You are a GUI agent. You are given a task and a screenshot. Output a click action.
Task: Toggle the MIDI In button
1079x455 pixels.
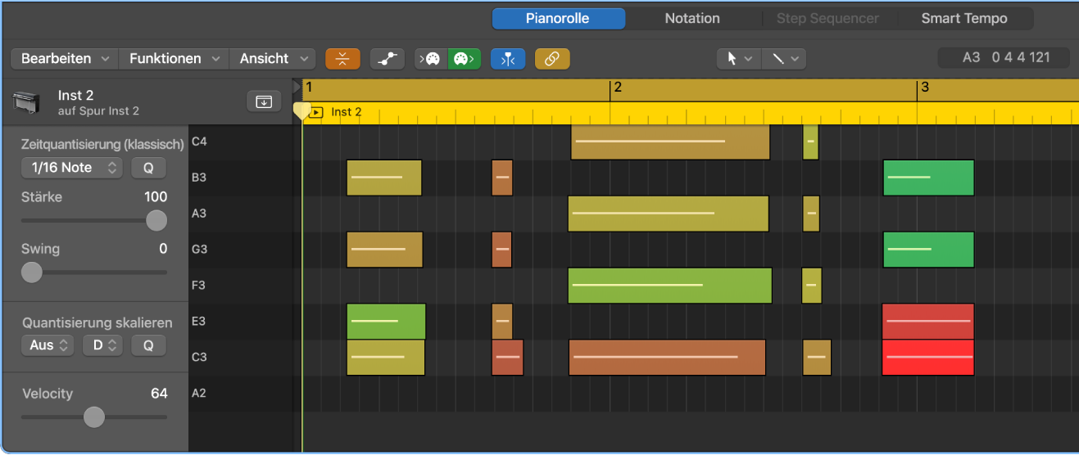click(431, 59)
